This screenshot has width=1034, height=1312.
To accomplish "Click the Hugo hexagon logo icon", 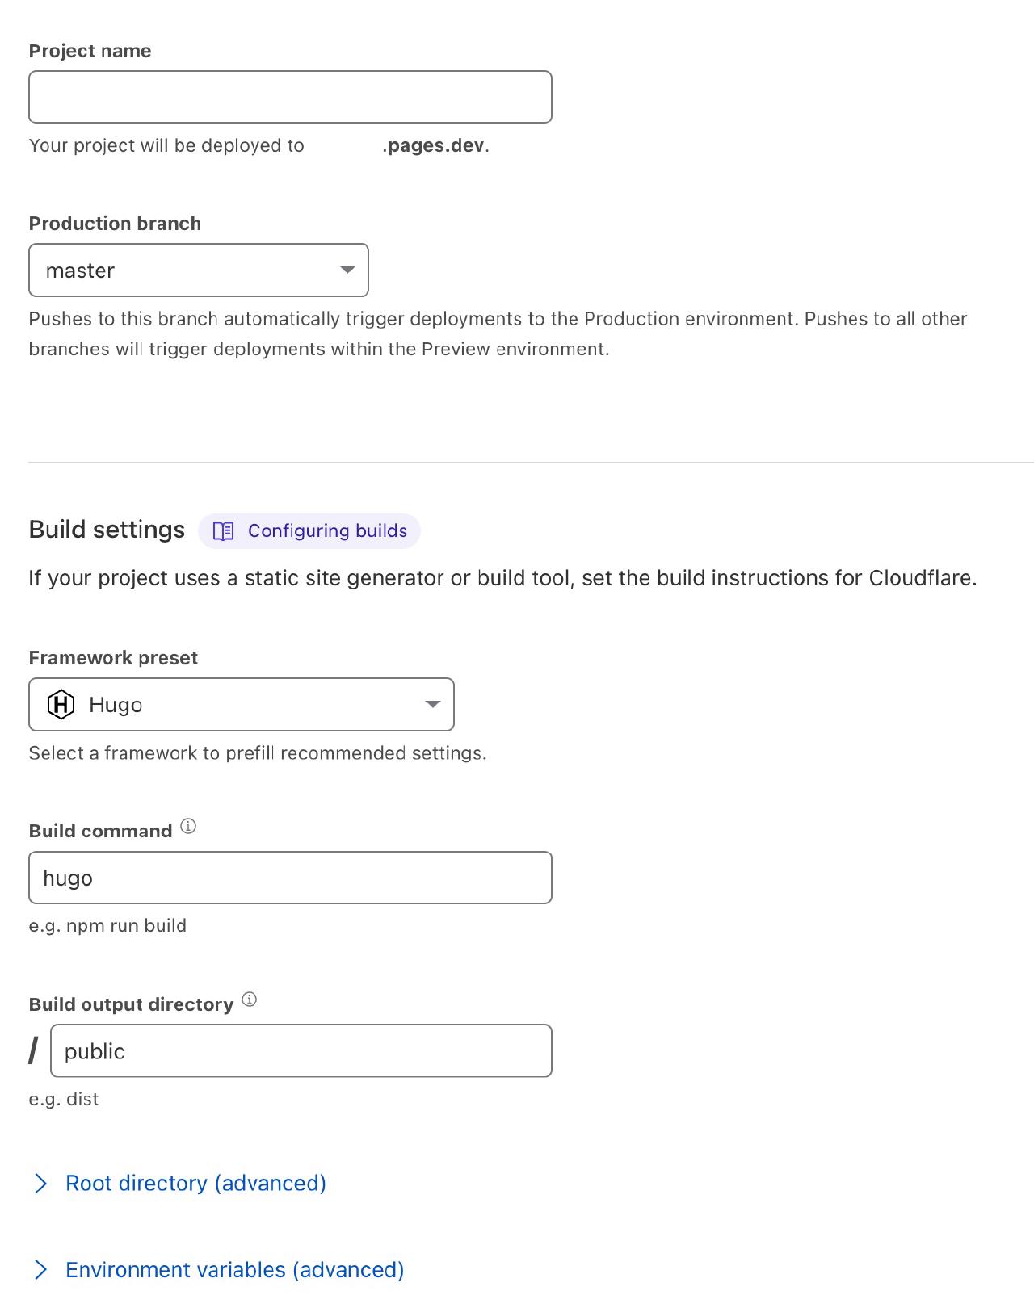I will tap(61, 705).
